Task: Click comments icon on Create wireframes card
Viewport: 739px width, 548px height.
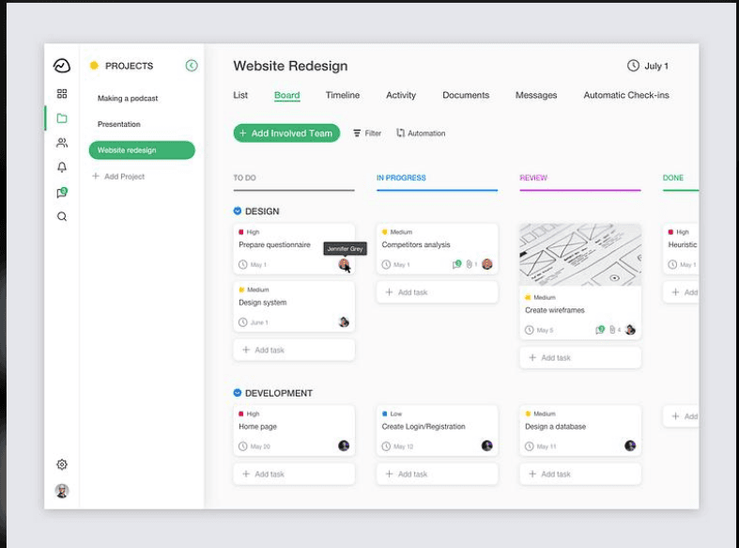Action: point(600,330)
